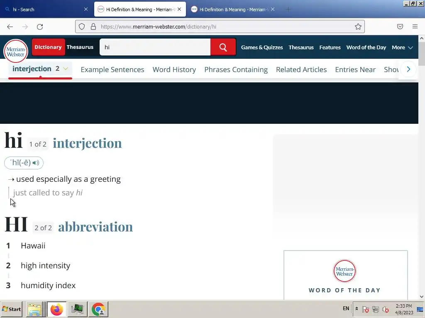
Task: Open a new tab with the plus icon
Action: point(288,10)
